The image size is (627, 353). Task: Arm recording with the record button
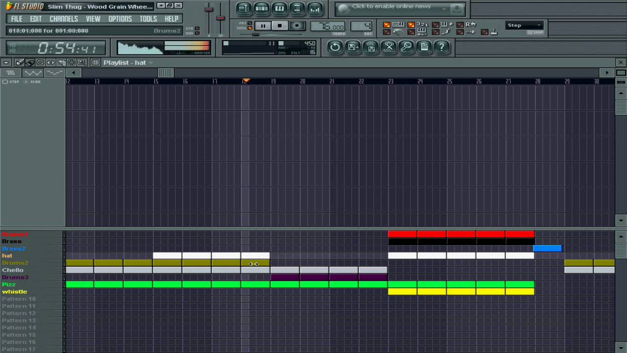click(x=296, y=26)
